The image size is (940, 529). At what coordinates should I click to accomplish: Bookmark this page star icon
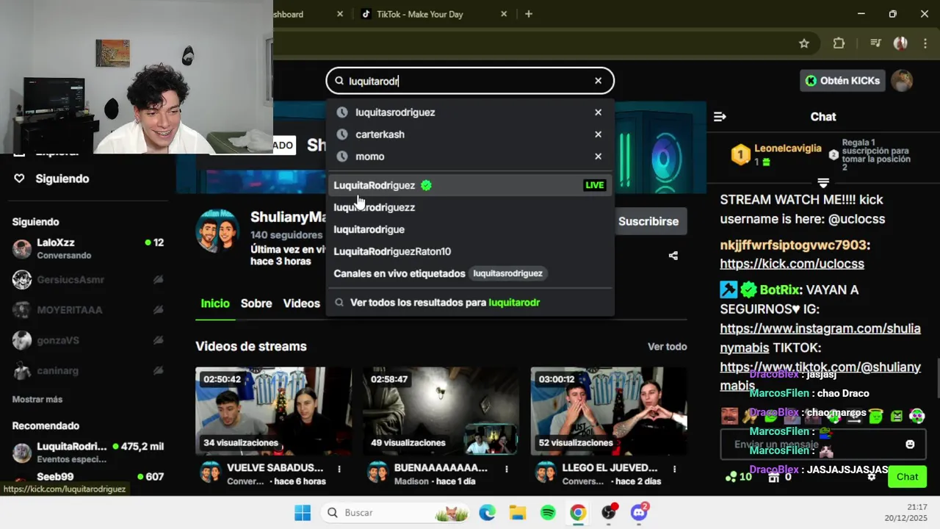(x=804, y=43)
